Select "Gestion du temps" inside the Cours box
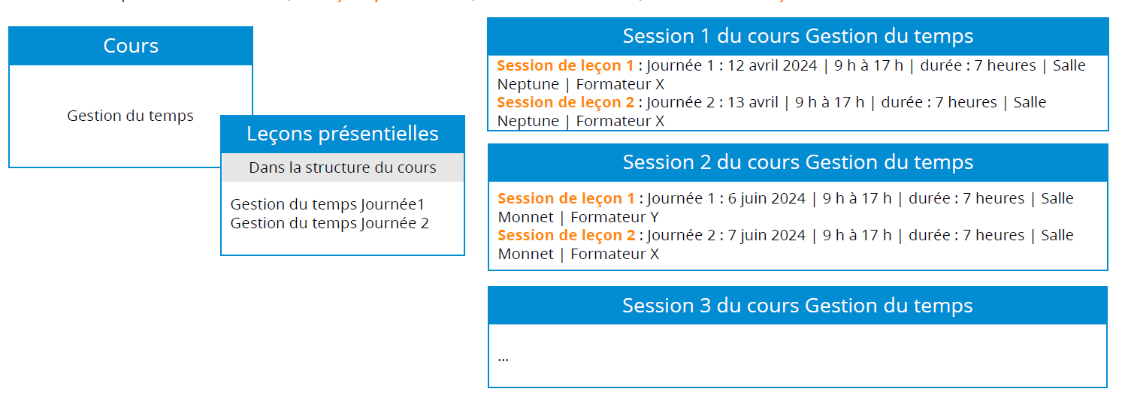Screen dimensions: 1125x395 [130, 116]
